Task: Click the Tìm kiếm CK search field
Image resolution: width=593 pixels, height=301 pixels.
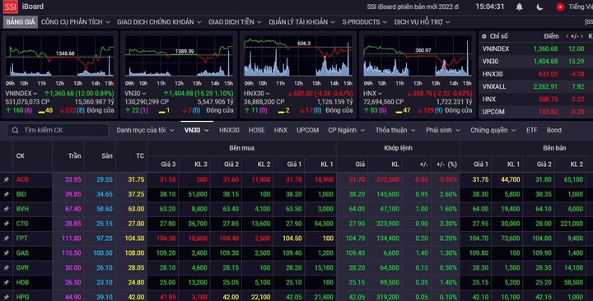Action: pos(58,130)
